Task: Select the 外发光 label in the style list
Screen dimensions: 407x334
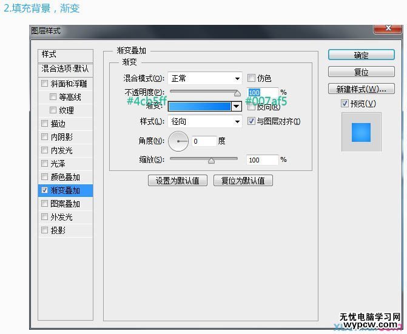Action: click(x=61, y=217)
